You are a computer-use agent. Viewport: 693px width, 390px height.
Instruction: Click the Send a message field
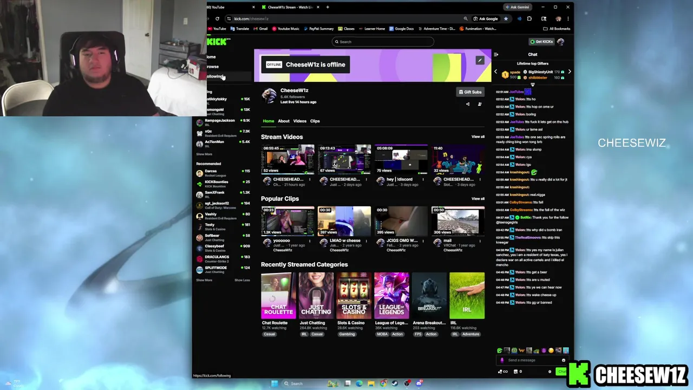point(532,360)
